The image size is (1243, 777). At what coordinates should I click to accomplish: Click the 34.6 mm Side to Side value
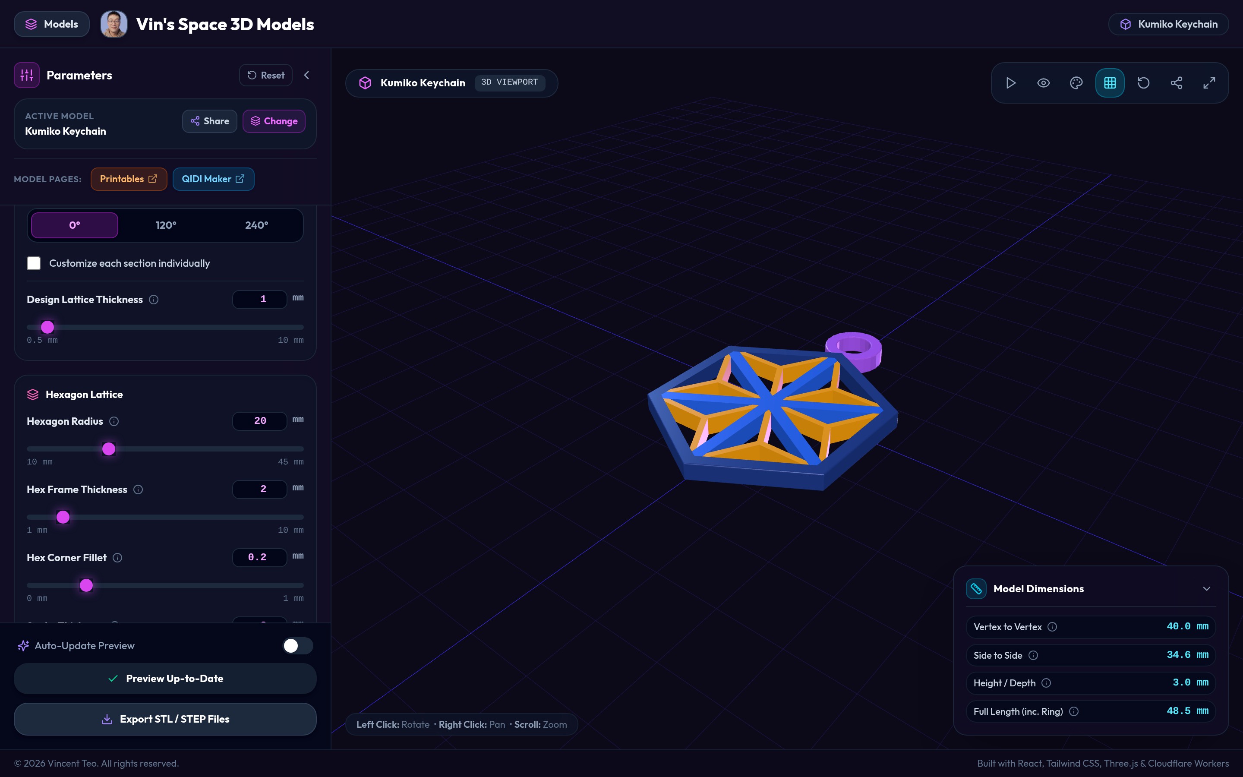1187,655
